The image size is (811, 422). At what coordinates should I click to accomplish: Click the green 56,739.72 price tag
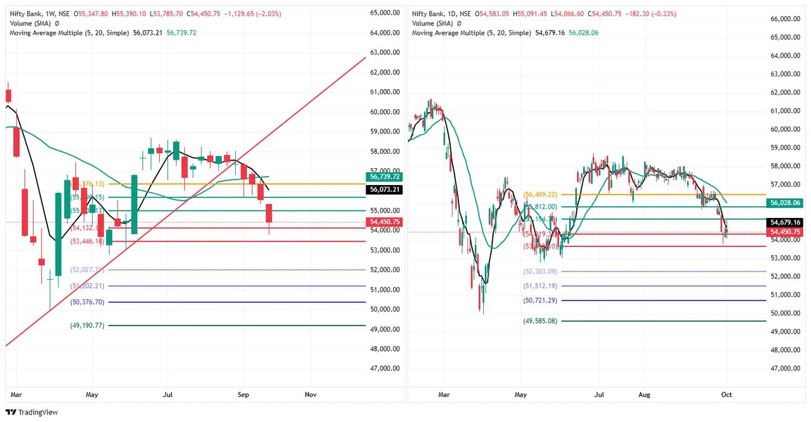click(384, 177)
